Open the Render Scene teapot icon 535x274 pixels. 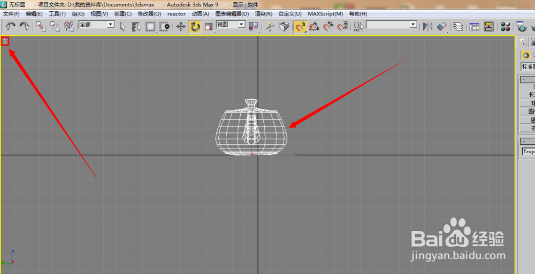pos(521,26)
